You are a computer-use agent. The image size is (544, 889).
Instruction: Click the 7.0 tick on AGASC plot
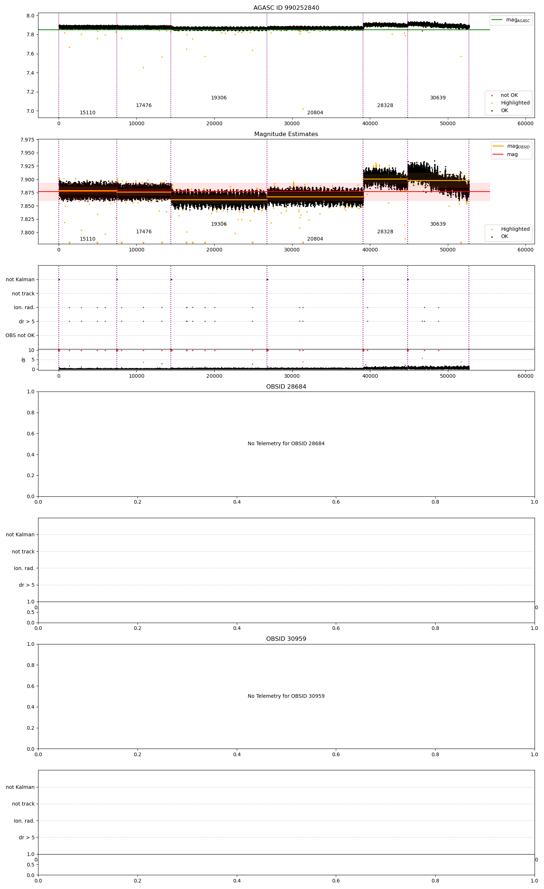[x=31, y=111]
